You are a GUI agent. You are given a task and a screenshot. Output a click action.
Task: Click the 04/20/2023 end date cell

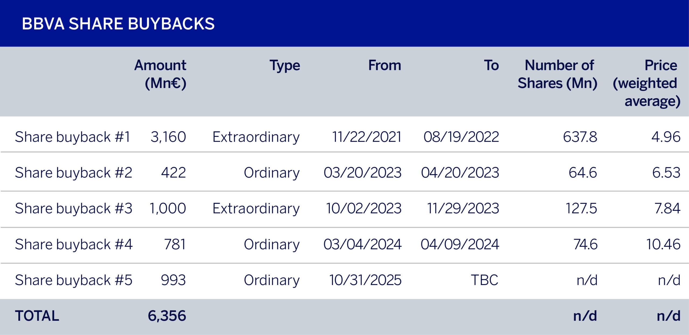[460, 173]
